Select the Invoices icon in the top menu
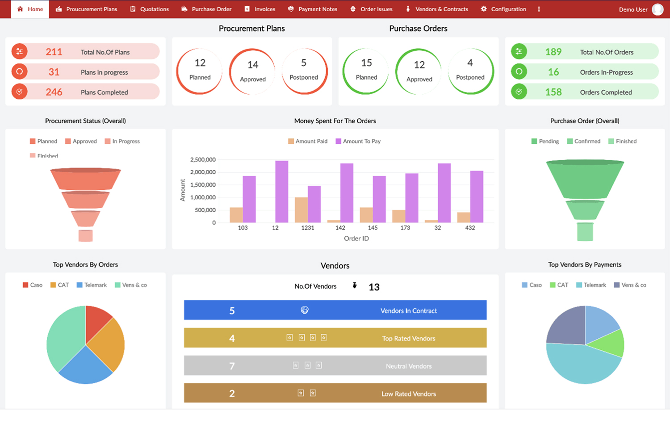This screenshot has width=670, height=428. click(x=247, y=9)
